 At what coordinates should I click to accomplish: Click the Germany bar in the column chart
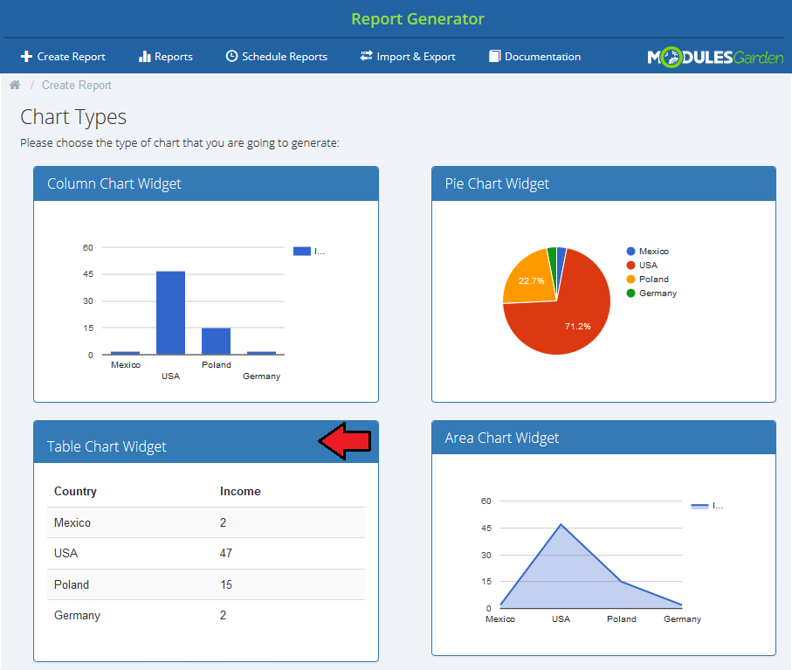pyautogui.click(x=262, y=353)
